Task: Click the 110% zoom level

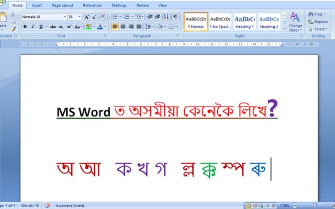Action: point(284,205)
